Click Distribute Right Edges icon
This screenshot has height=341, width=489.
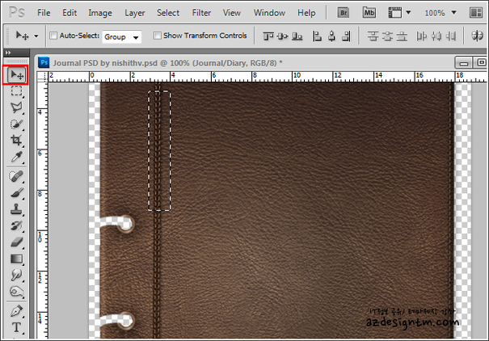451,36
